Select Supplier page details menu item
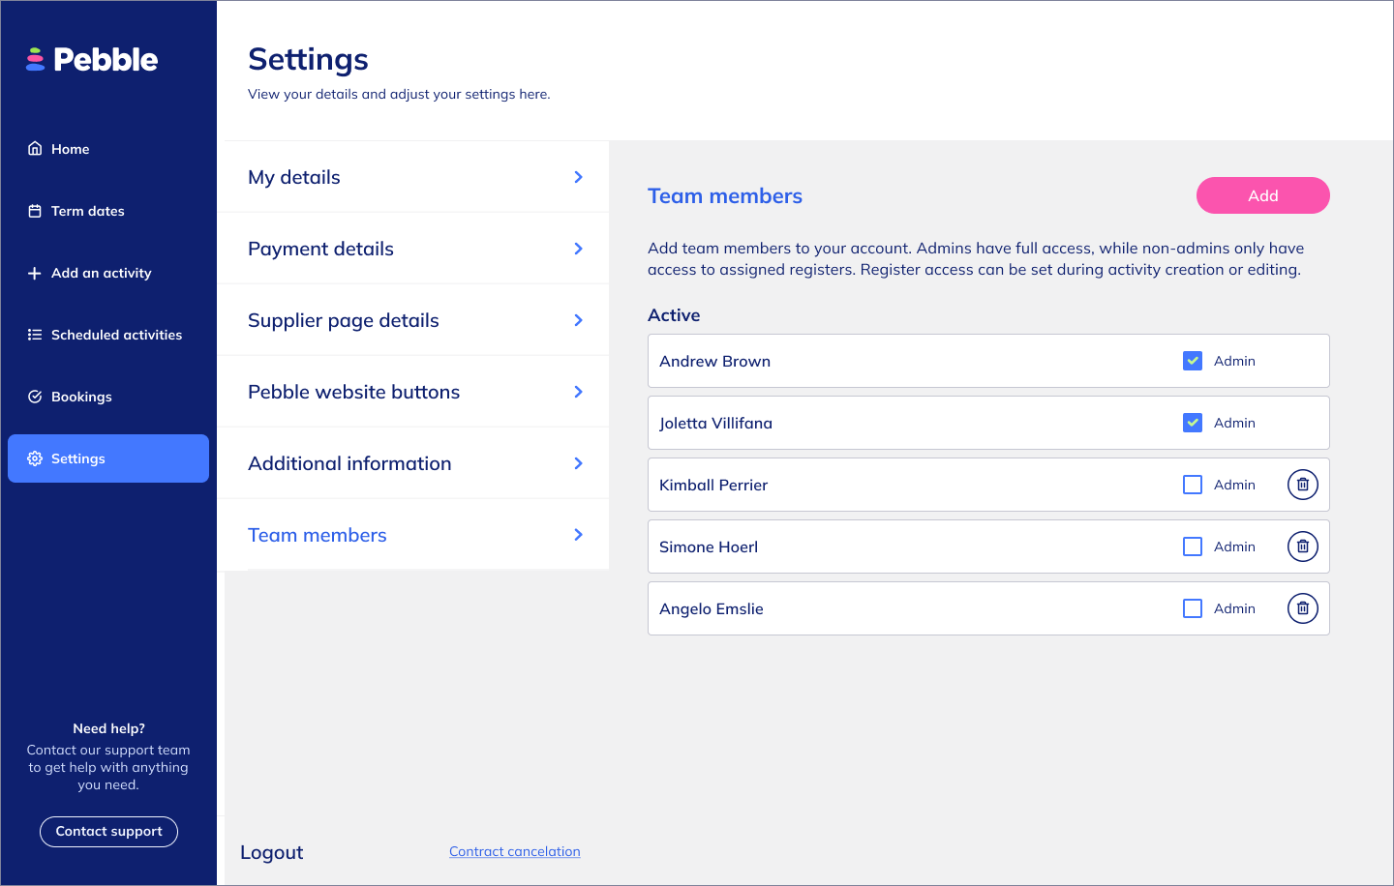The width and height of the screenshot is (1394, 886). point(344,320)
